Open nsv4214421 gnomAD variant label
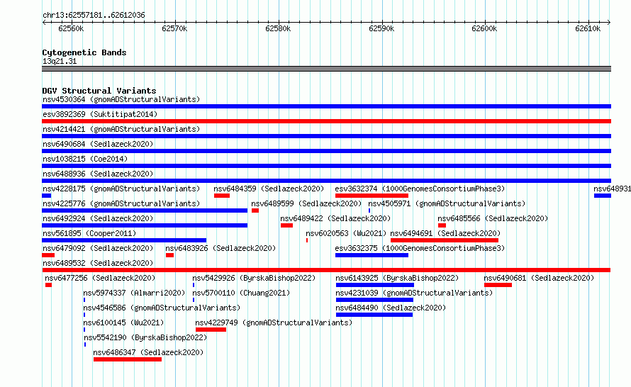Image resolution: width=631 pixels, height=387 pixels. pyautogui.click(x=121, y=129)
